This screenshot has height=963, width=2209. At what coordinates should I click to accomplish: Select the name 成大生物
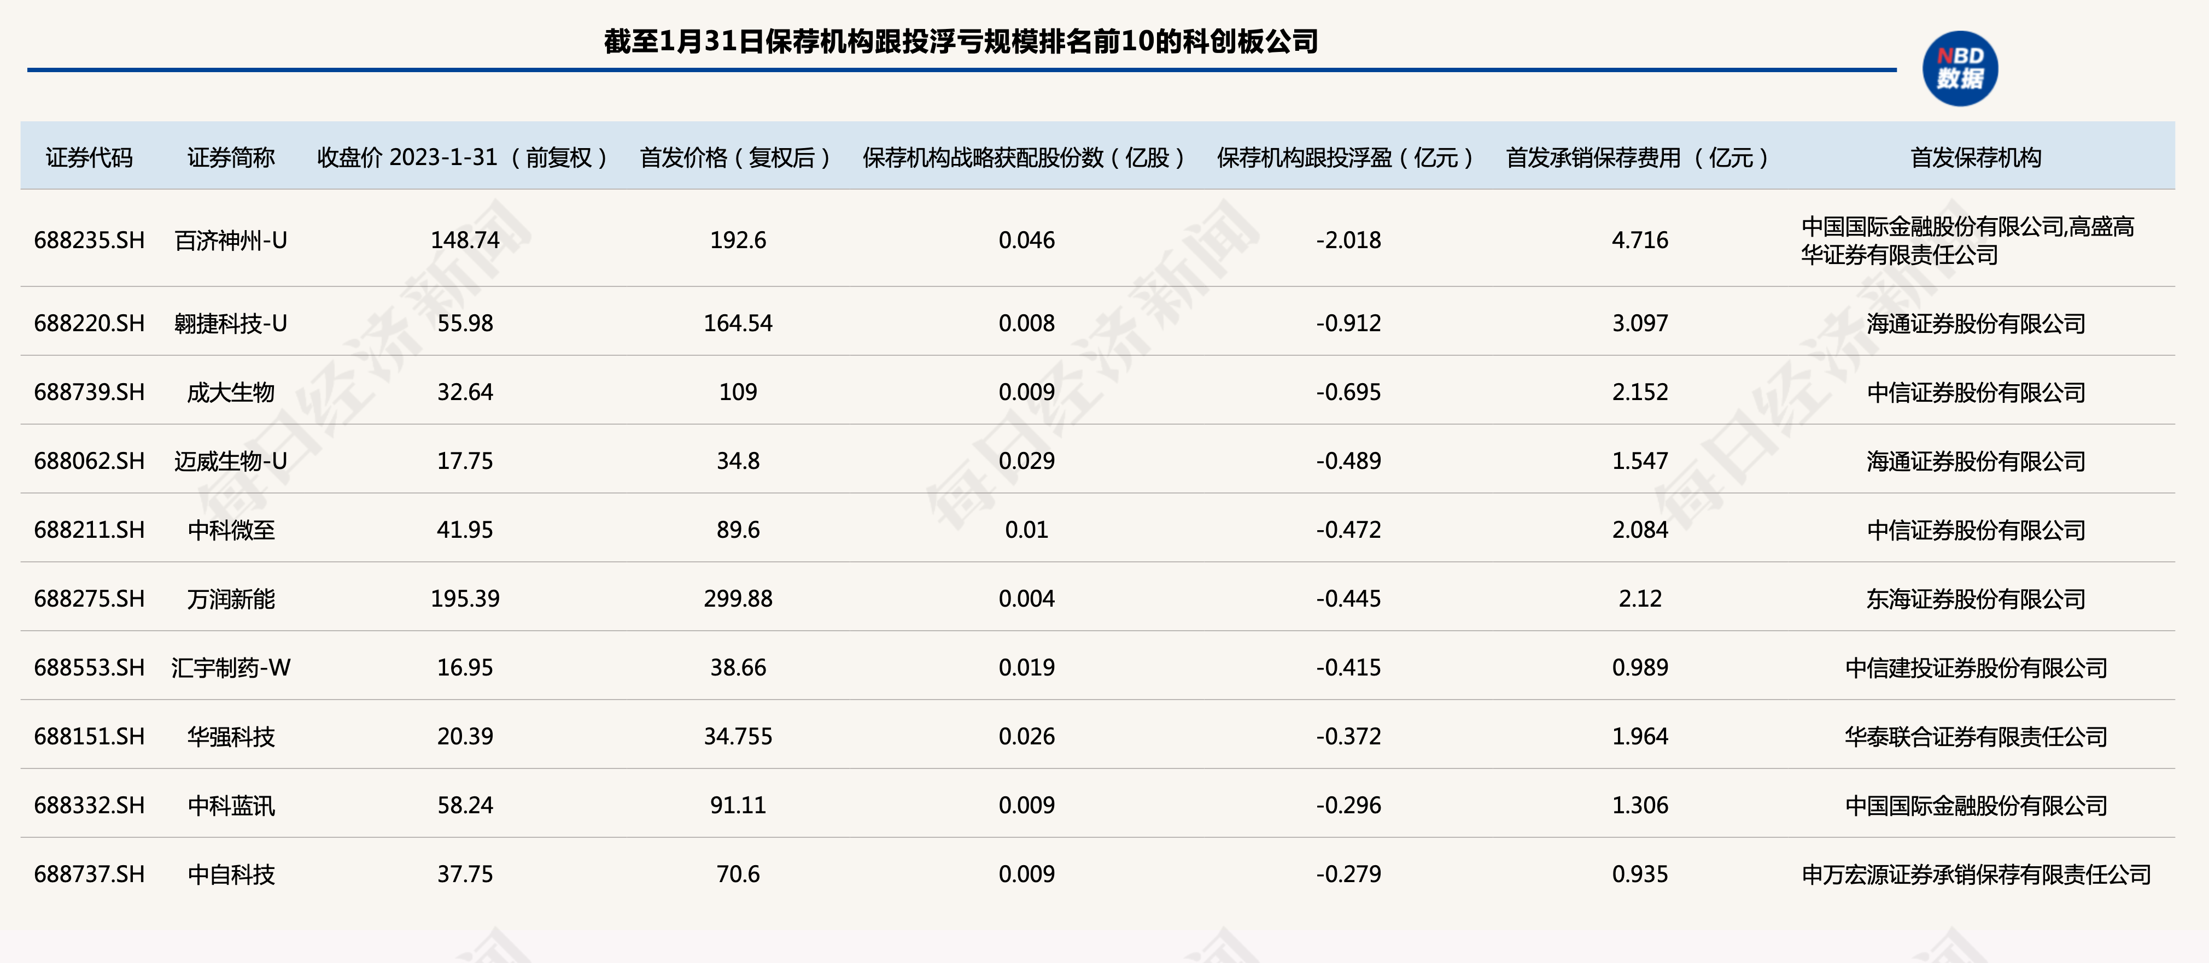click(x=231, y=392)
